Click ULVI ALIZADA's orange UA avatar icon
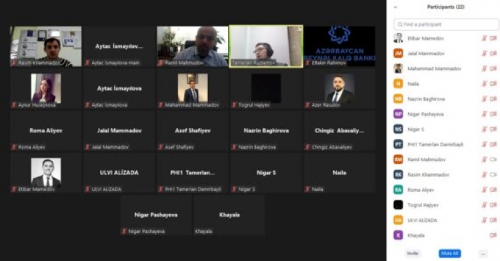 [398, 220]
